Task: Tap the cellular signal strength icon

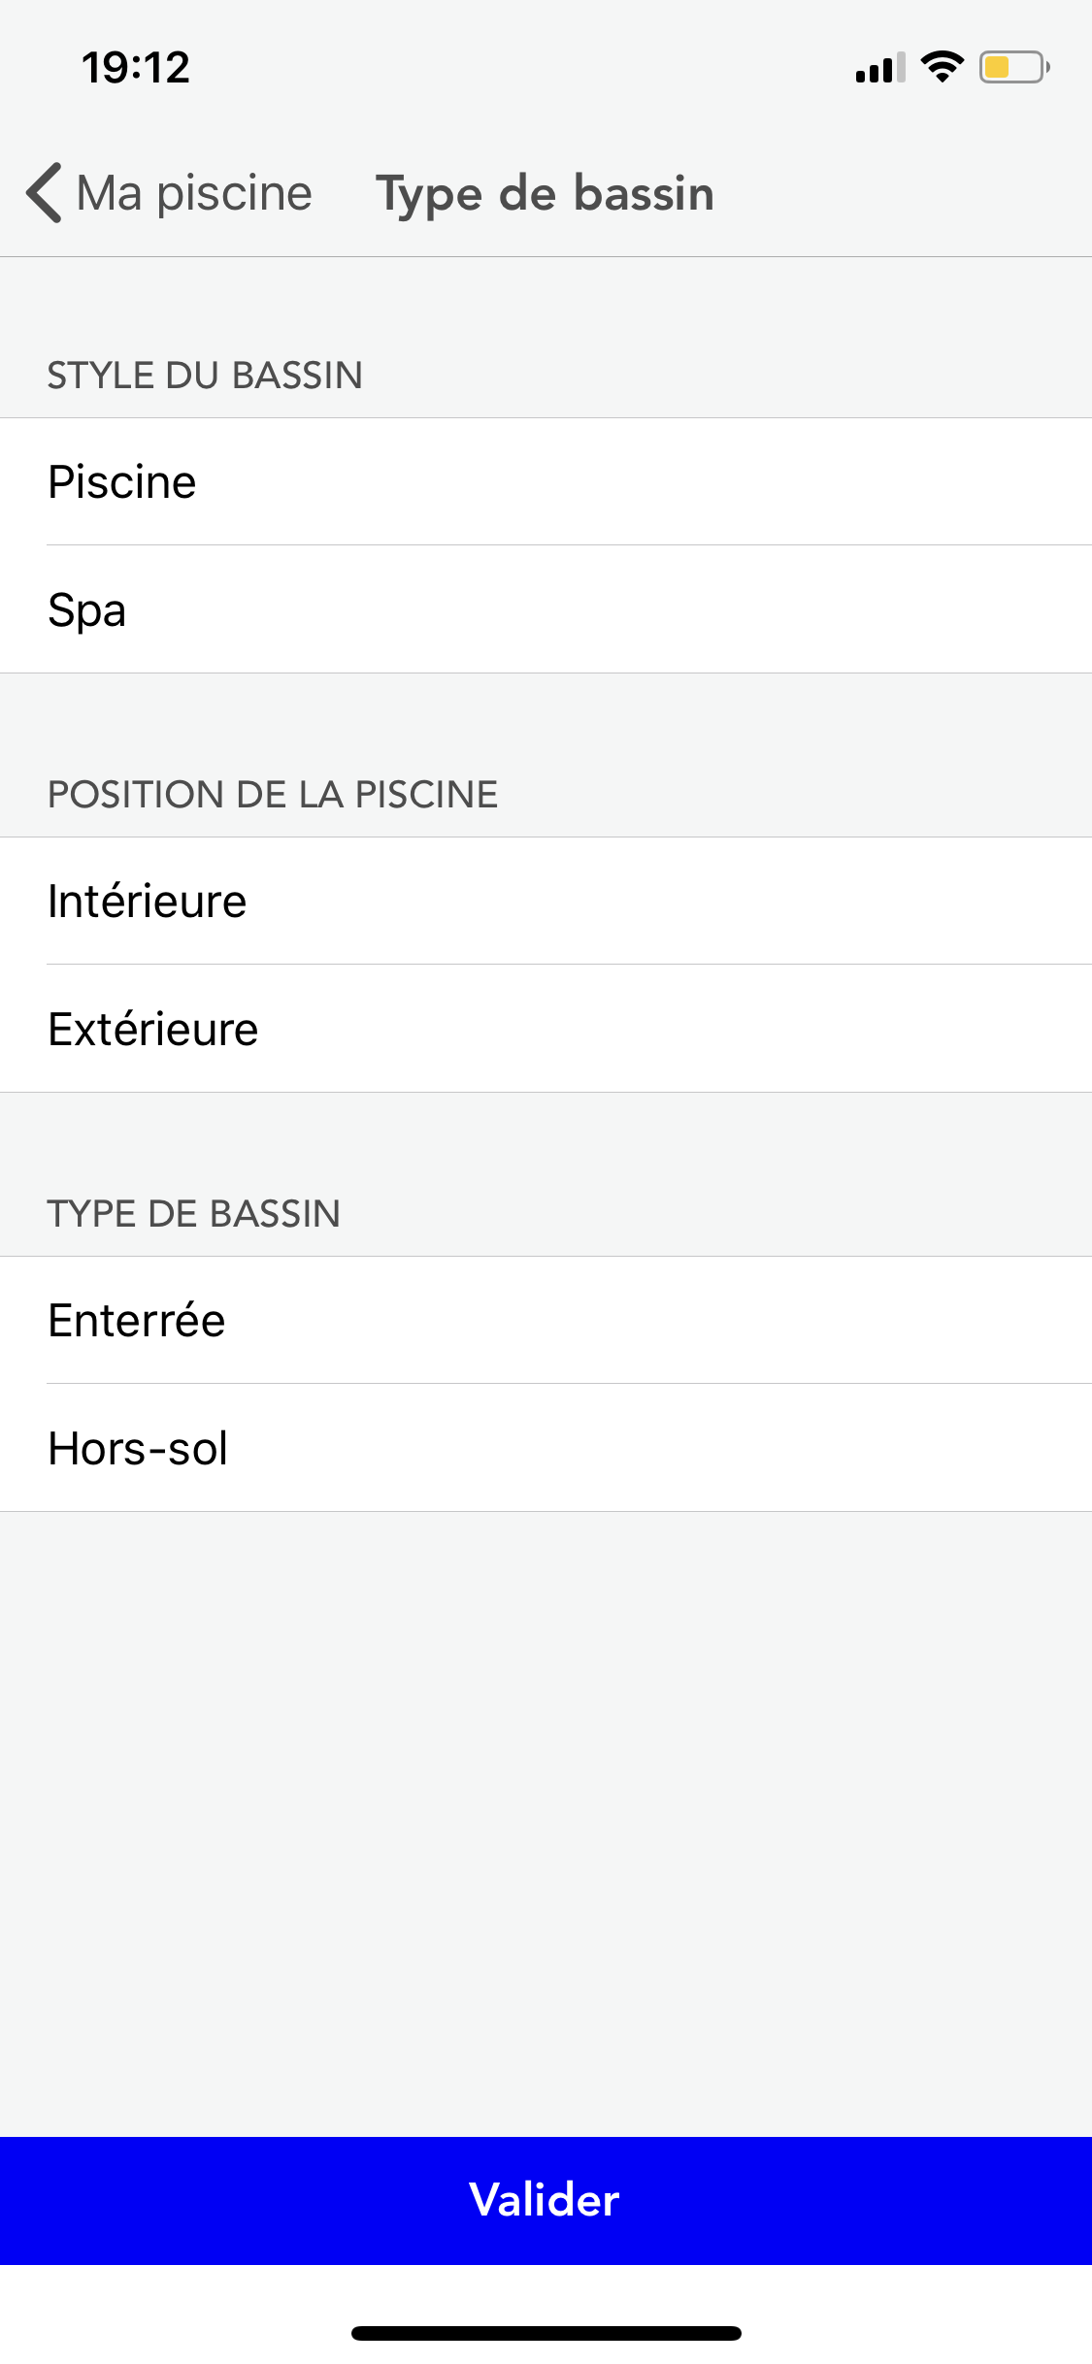Action: (879, 68)
